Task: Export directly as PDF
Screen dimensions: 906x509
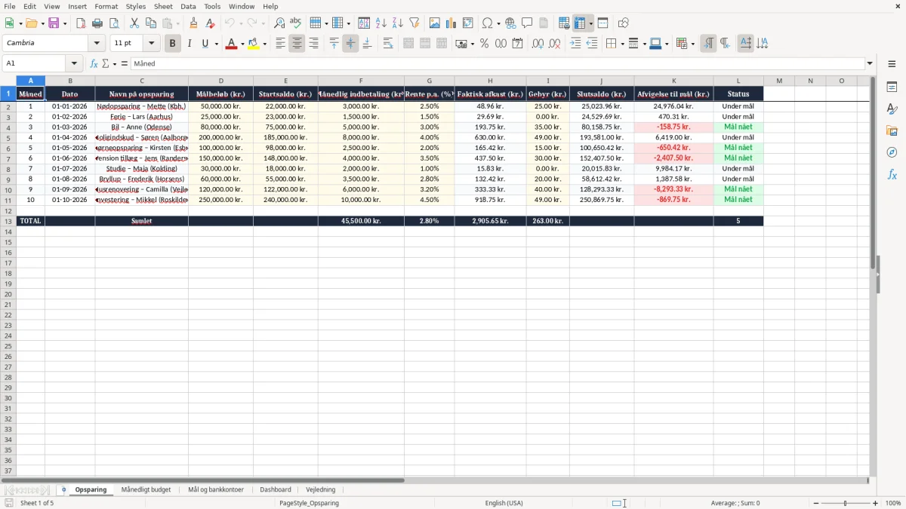Action: click(x=81, y=23)
